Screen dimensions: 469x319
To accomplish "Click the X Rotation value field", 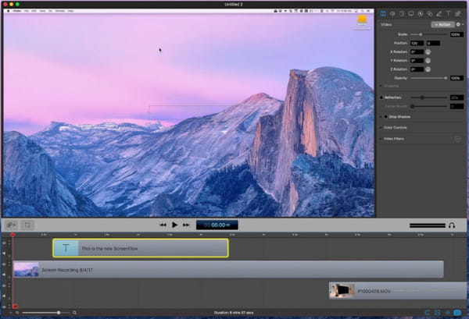I will tap(417, 52).
